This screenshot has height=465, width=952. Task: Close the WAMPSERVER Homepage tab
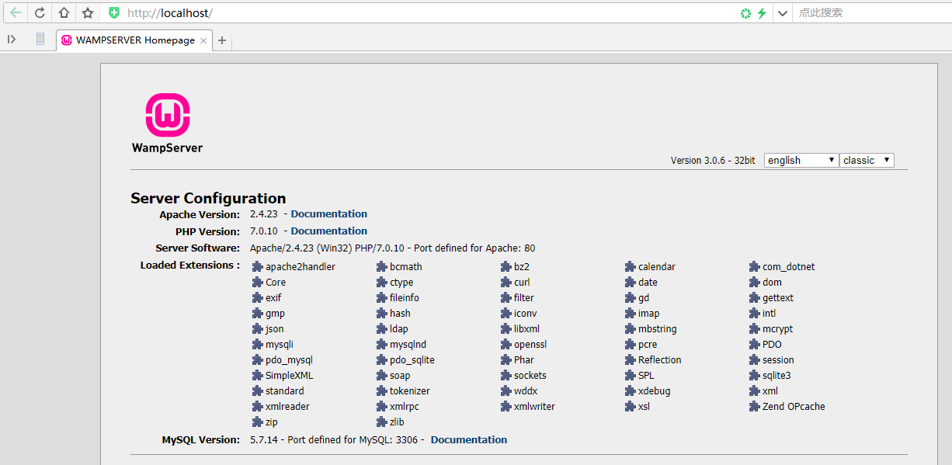[203, 41]
